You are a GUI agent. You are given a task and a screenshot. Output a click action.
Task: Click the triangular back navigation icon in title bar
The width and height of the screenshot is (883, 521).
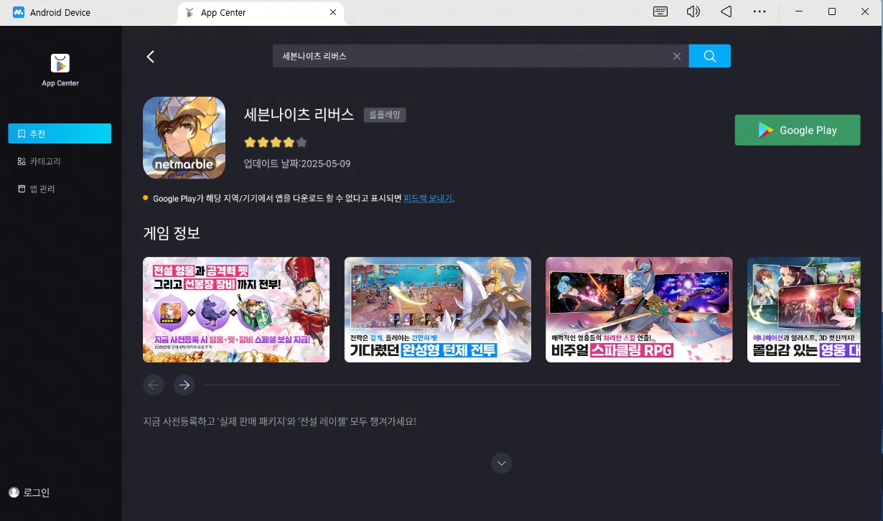click(x=726, y=12)
